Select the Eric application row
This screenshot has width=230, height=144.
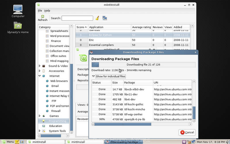tap(133, 40)
